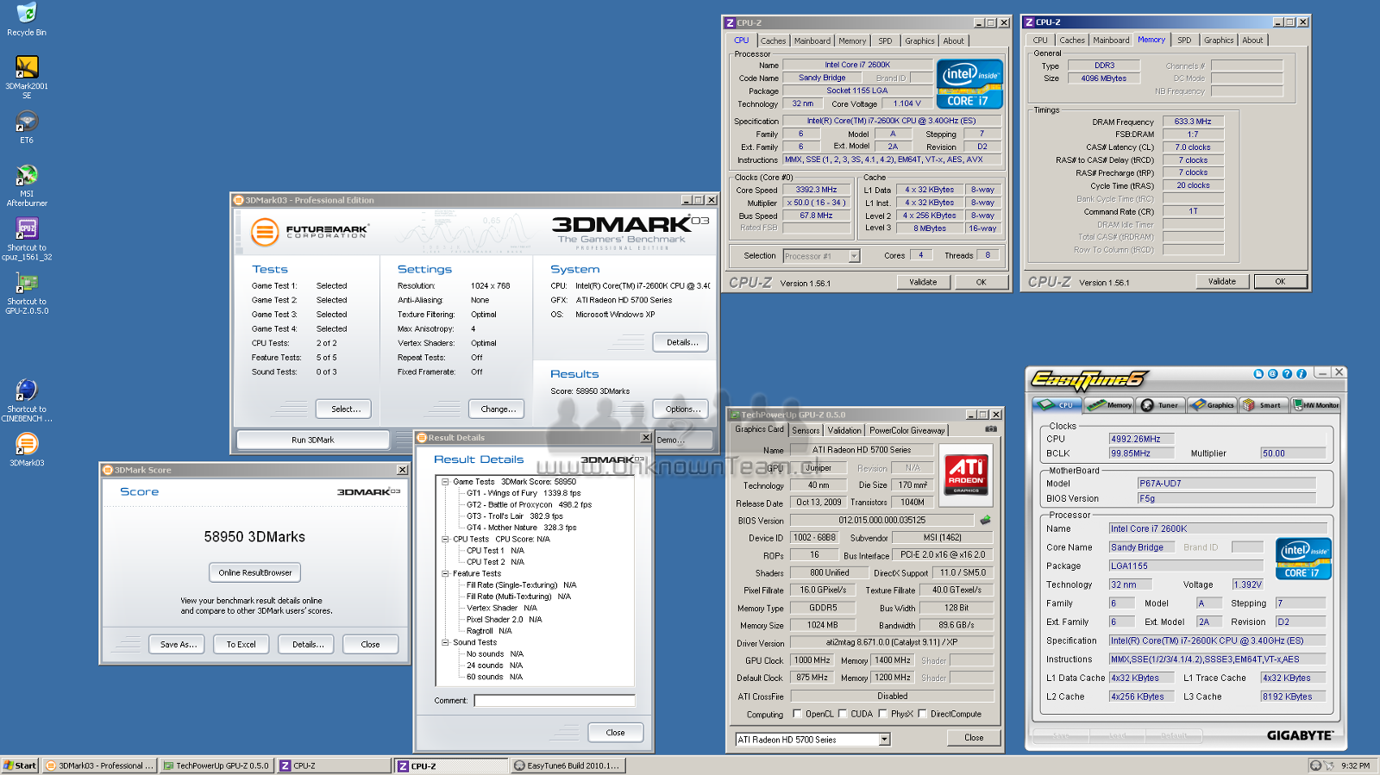Click the Options... button under Results
The image size is (1380, 775).
pyautogui.click(x=681, y=409)
